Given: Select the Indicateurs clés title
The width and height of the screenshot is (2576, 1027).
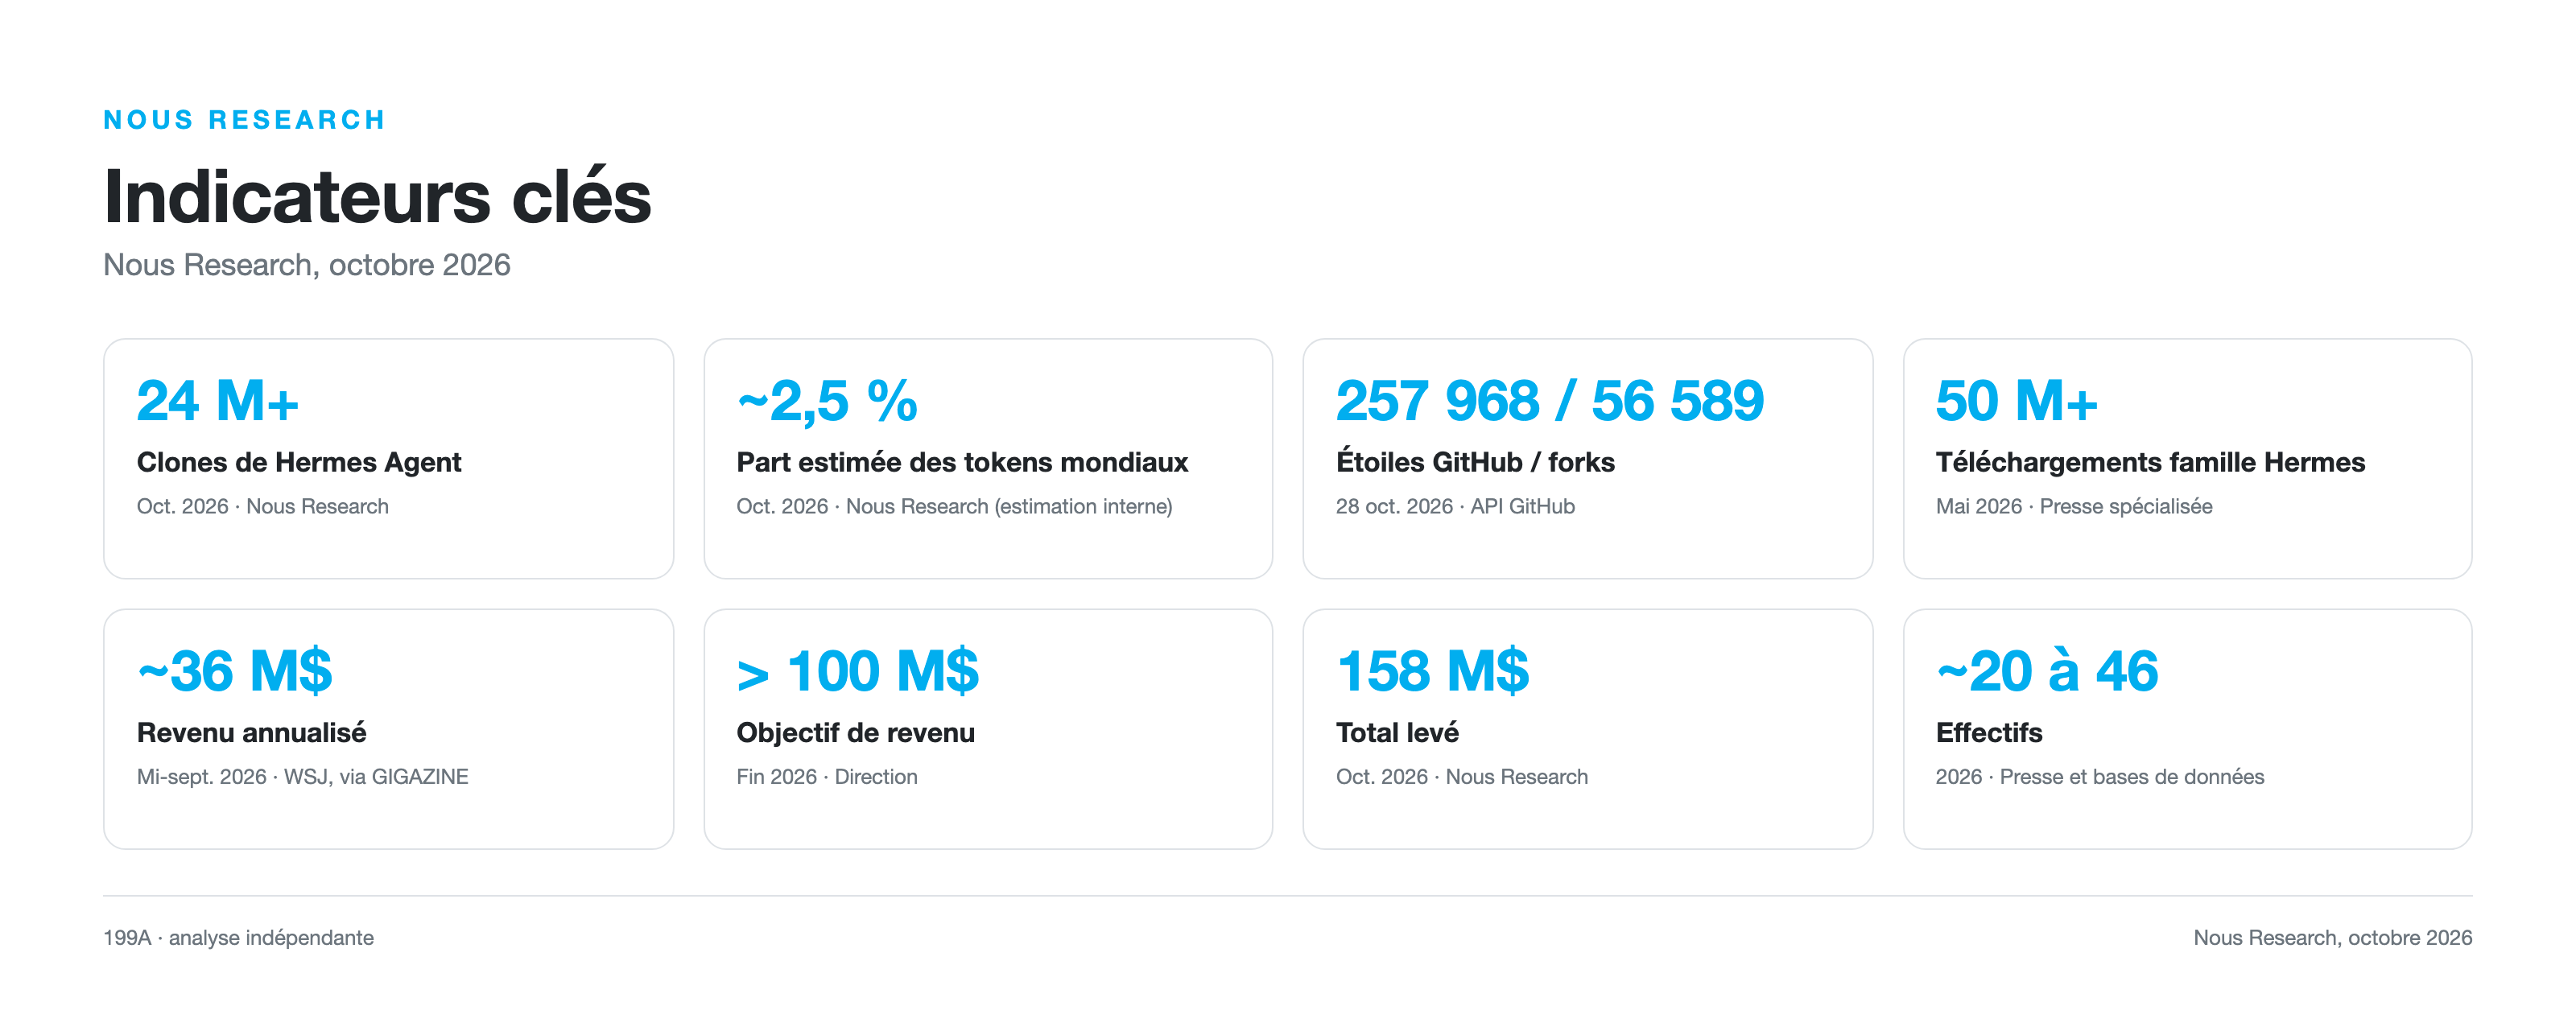Looking at the screenshot, I should click(377, 197).
